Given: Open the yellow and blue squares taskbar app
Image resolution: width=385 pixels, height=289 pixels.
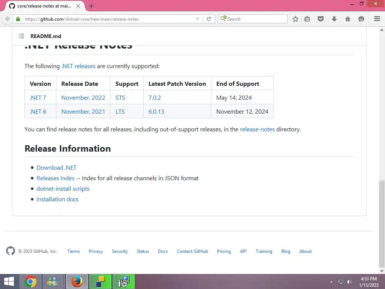Looking at the screenshot, I should pos(100,281).
